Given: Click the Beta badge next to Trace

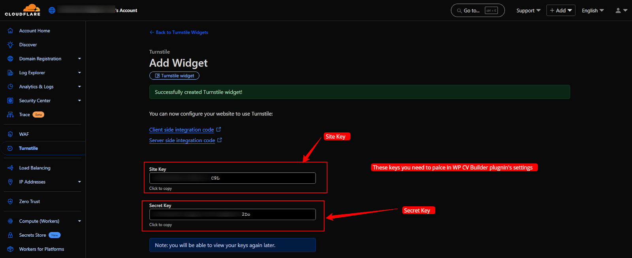Looking at the screenshot, I should click(38, 115).
